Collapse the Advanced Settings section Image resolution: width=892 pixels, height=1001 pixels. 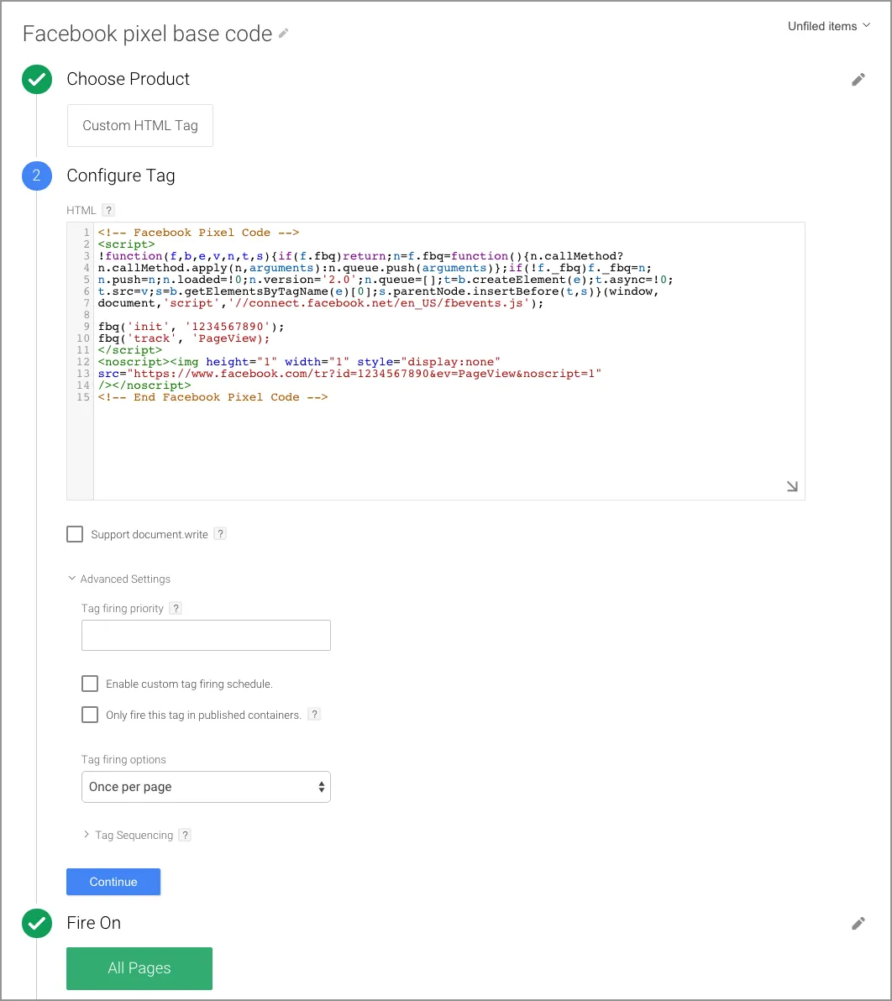coord(119,579)
